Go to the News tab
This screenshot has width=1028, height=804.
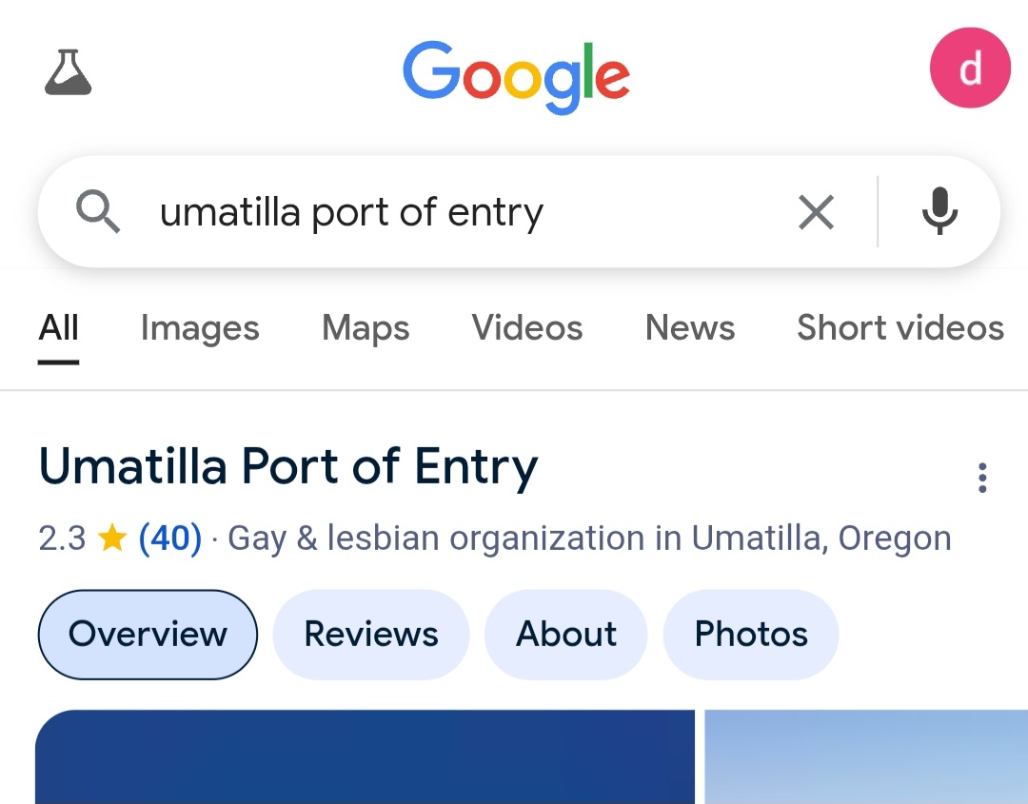(x=690, y=328)
